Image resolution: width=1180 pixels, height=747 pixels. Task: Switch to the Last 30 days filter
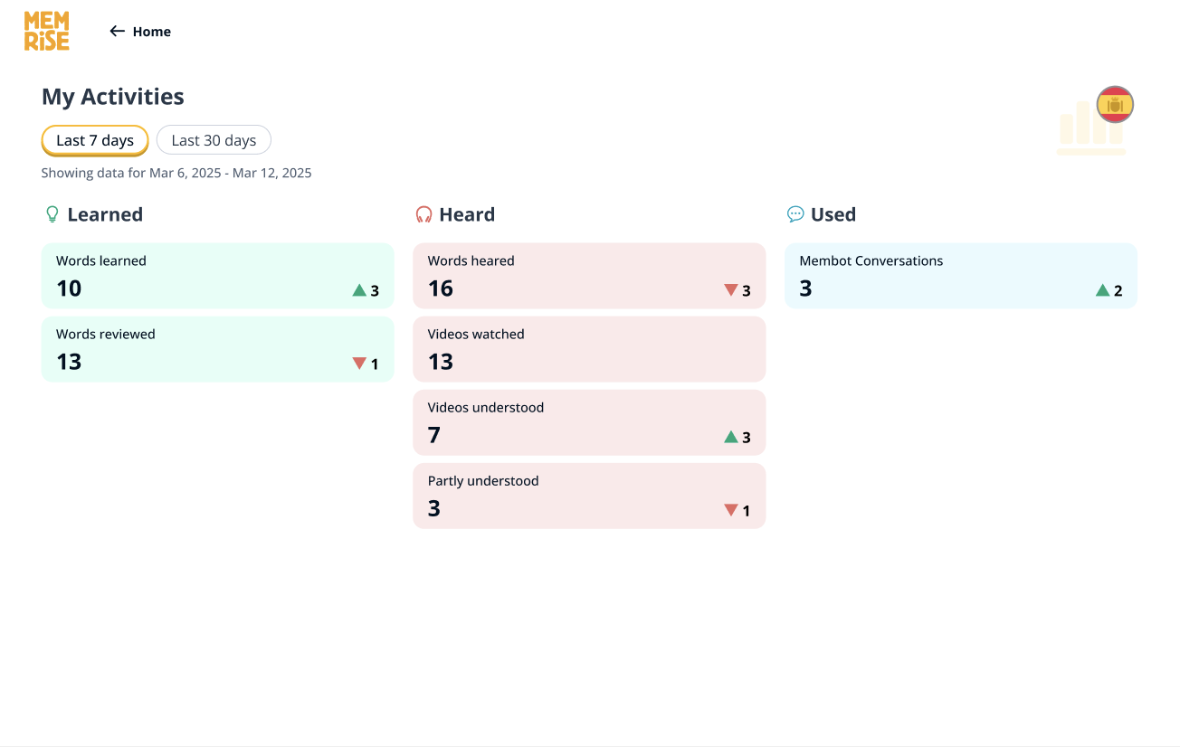[x=214, y=140]
